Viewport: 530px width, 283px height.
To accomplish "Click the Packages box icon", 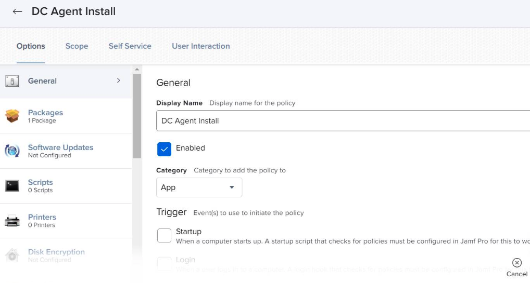I will point(12,116).
